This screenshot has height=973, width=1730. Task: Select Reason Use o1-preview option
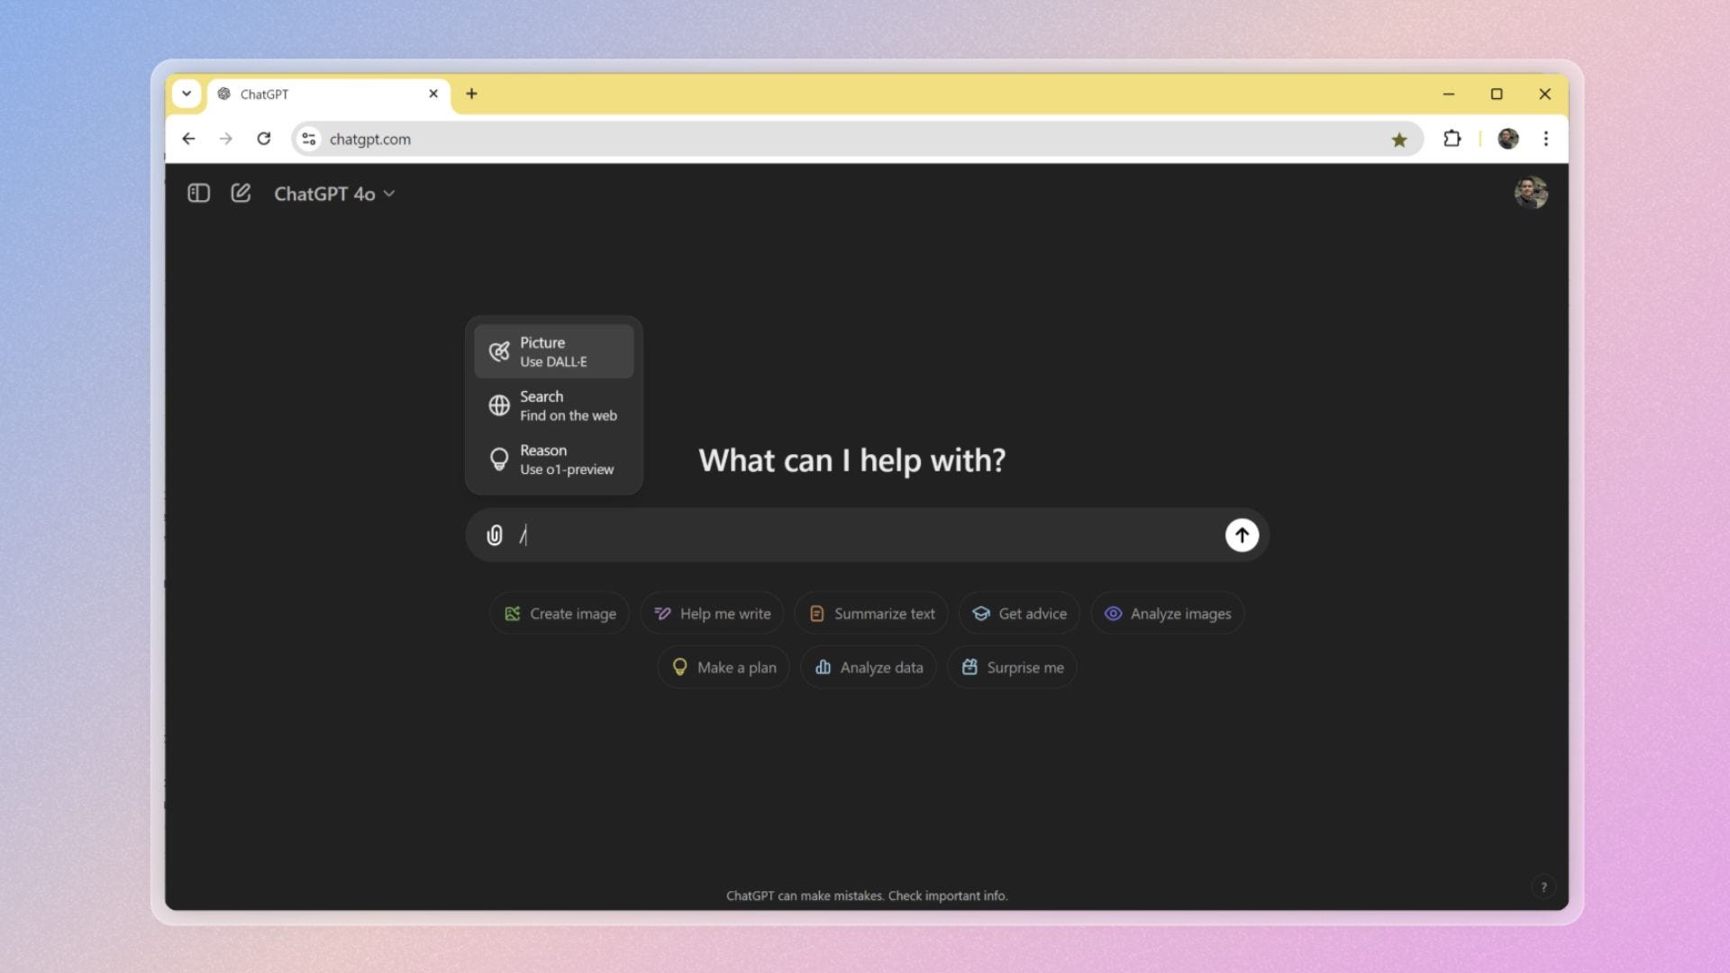(554, 459)
